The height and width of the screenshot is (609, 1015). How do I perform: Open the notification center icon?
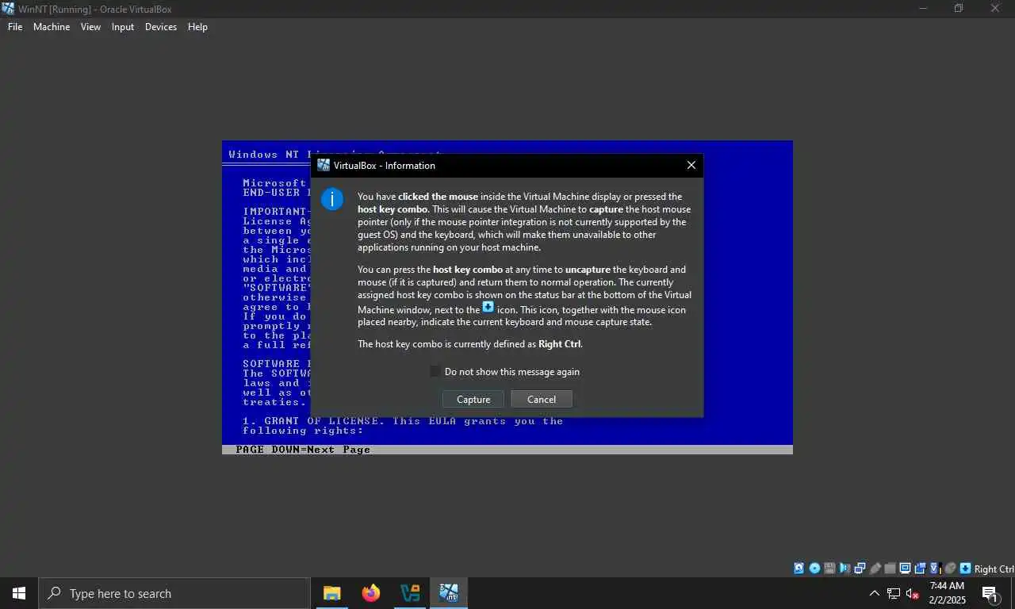(x=990, y=593)
